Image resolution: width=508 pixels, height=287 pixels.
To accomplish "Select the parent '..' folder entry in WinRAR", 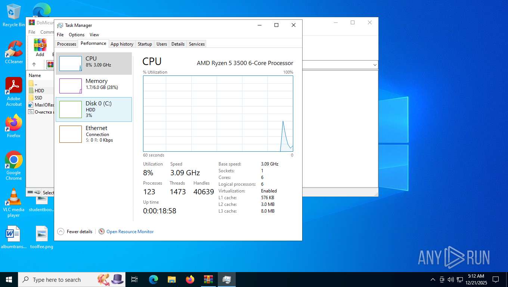I will pos(33,83).
